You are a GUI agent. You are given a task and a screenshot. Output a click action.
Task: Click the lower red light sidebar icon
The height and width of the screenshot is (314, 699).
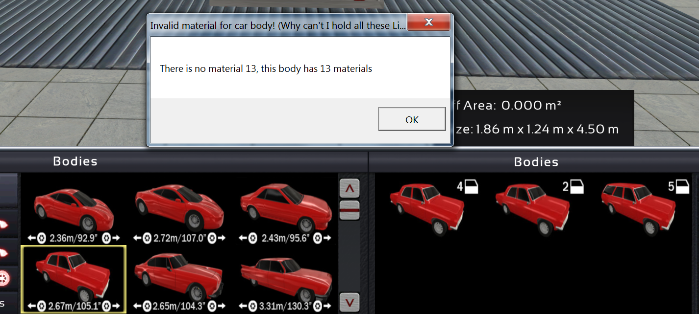4,252
